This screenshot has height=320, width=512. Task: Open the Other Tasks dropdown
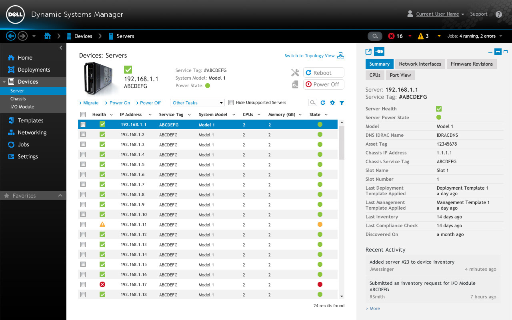(197, 103)
